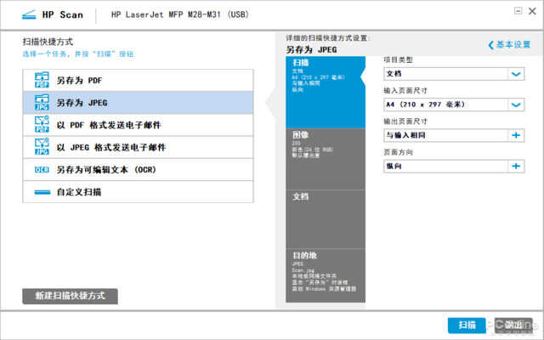The image size is (544, 340).
Task: Go back via 基本设置 link
Action: click(509, 45)
